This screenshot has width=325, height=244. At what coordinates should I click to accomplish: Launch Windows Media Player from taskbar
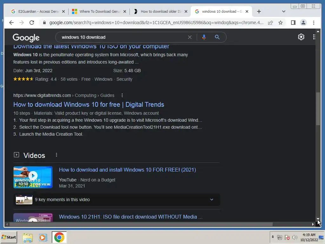point(43,237)
